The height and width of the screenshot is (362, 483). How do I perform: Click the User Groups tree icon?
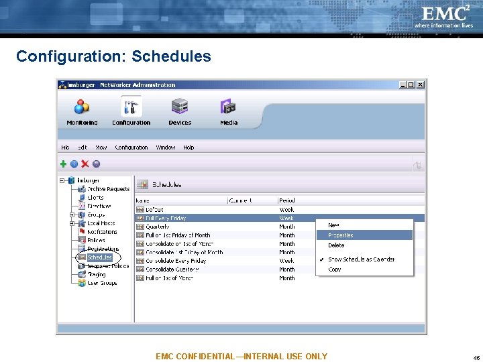point(82,283)
